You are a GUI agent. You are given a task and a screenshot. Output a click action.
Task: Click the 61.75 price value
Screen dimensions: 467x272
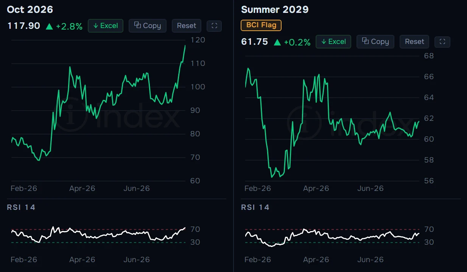255,42
